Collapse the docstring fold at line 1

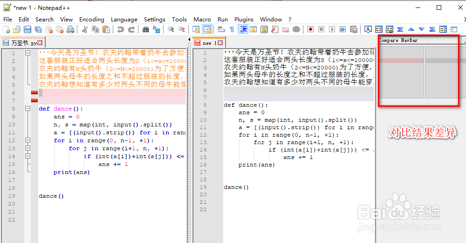coord(27,53)
